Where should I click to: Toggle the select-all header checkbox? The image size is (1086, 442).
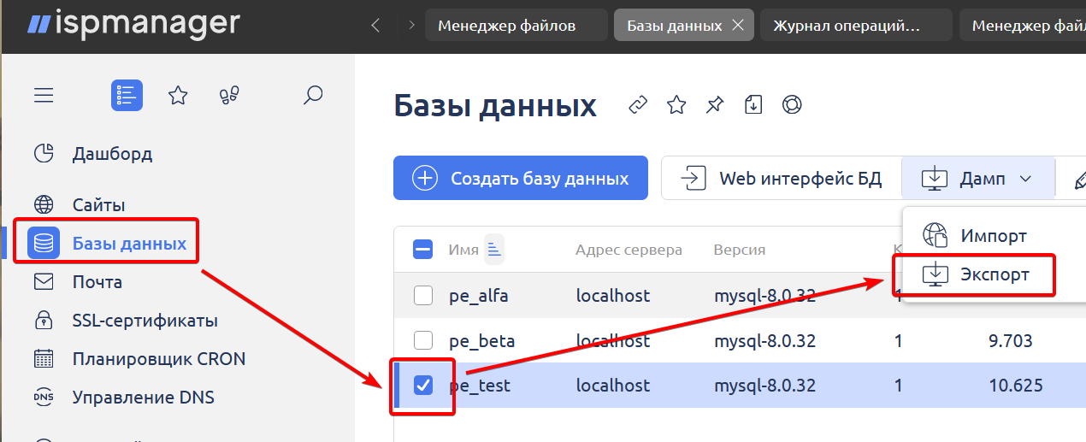pyautogui.click(x=423, y=250)
